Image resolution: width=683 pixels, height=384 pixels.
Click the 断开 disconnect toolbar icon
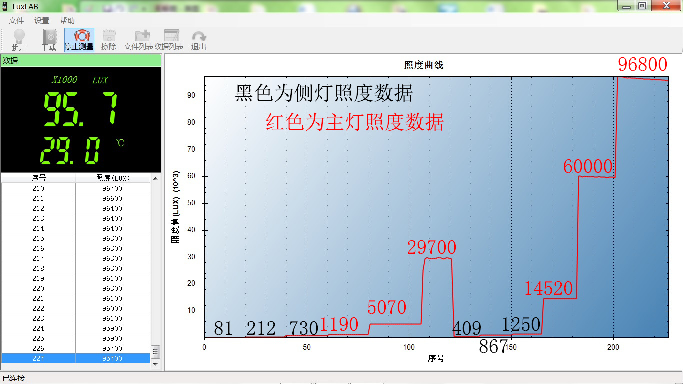click(x=19, y=40)
